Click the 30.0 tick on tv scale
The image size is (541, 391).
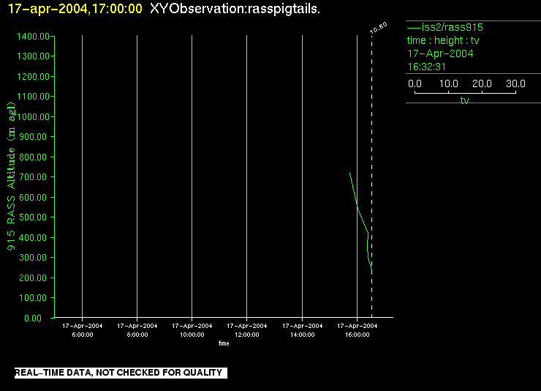pyautogui.click(x=515, y=83)
